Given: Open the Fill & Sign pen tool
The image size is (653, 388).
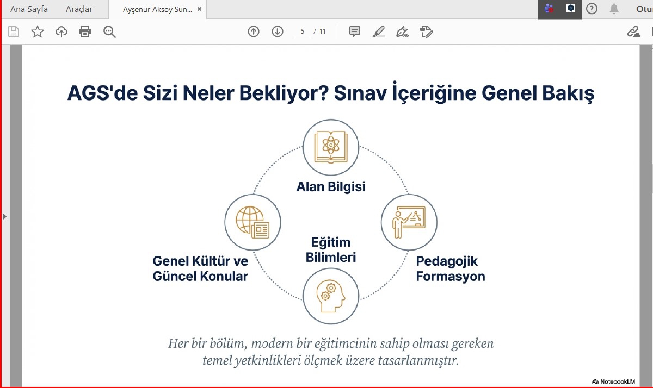Looking at the screenshot, I should click(403, 32).
